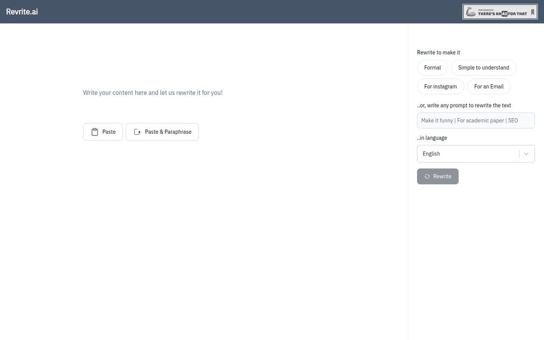
Task: Click the '..or, write any prompt' label
Action: click(x=464, y=105)
